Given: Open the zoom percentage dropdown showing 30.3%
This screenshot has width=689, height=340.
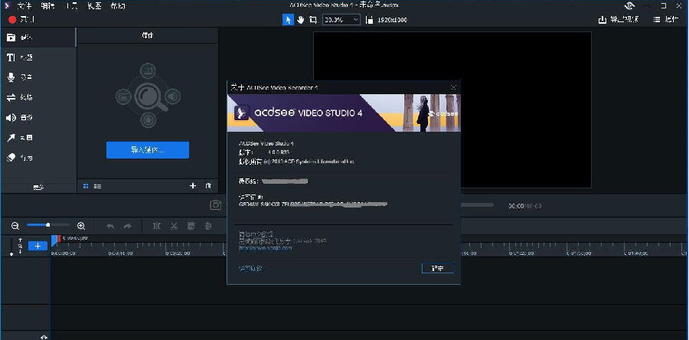Looking at the screenshot, I should tap(341, 20).
